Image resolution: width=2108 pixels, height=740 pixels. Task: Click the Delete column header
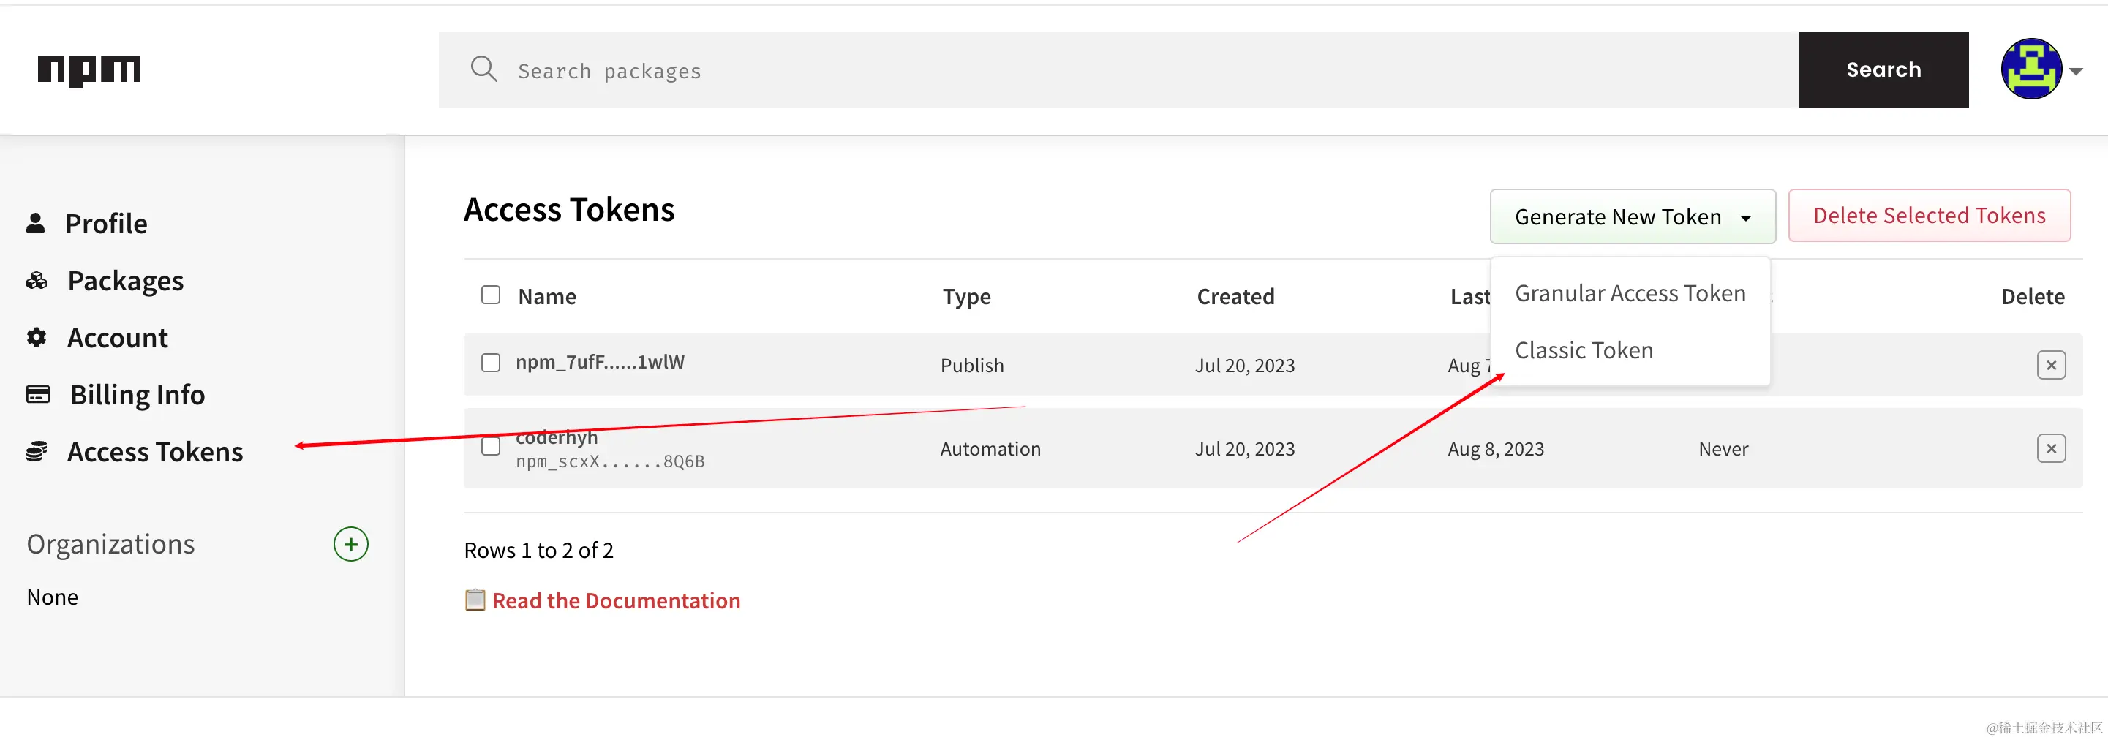tap(2033, 297)
